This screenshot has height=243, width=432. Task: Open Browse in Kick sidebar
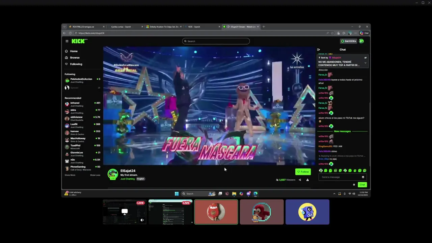point(72,58)
